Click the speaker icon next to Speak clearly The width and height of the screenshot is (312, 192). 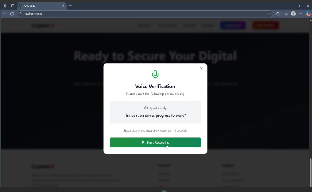(x=146, y=108)
